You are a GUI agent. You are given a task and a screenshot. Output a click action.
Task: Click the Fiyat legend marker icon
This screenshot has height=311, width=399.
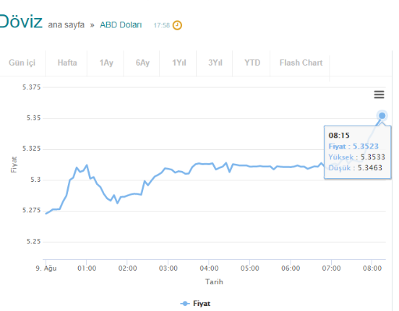[185, 303]
